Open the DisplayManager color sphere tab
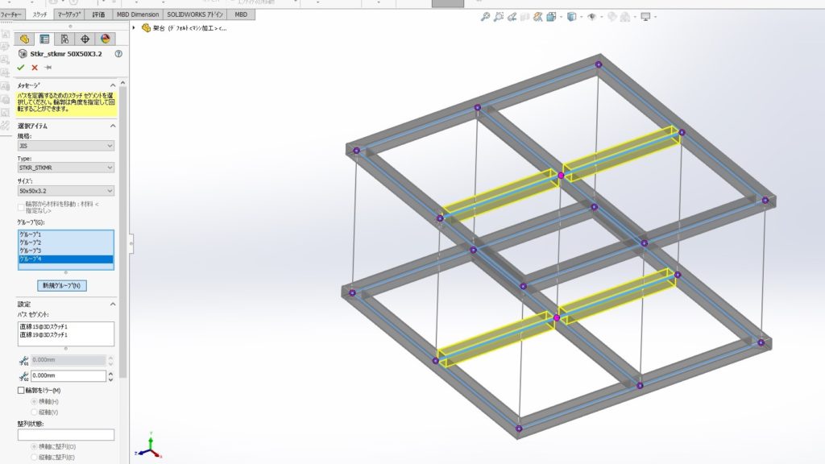Viewport: 825px width, 464px height. [x=105, y=39]
